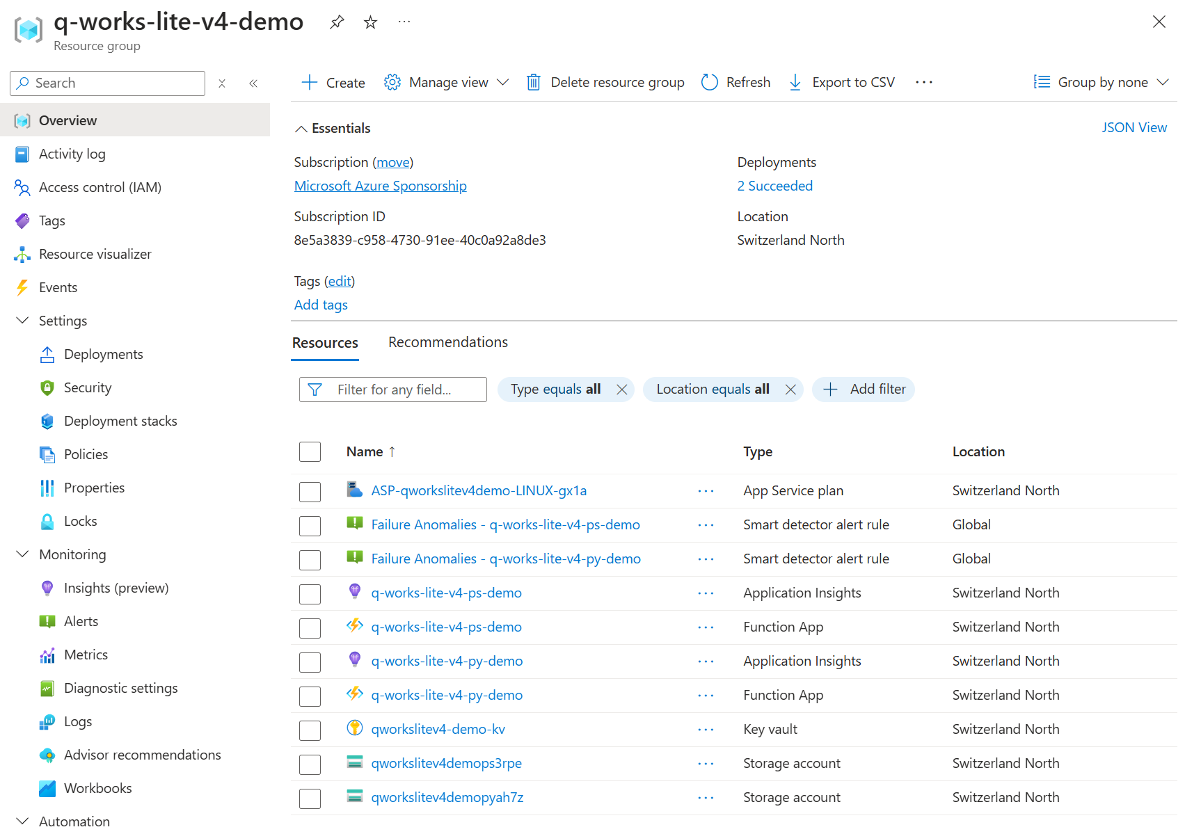
Task: Open Properties under Settings
Action: [x=95, y=488]
